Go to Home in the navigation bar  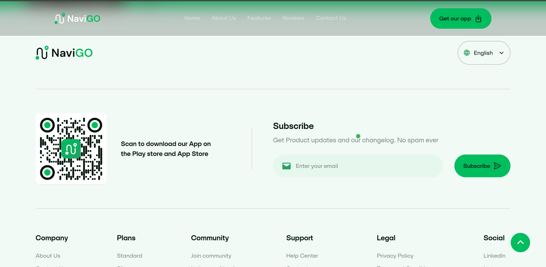click(x=192, y=18)
